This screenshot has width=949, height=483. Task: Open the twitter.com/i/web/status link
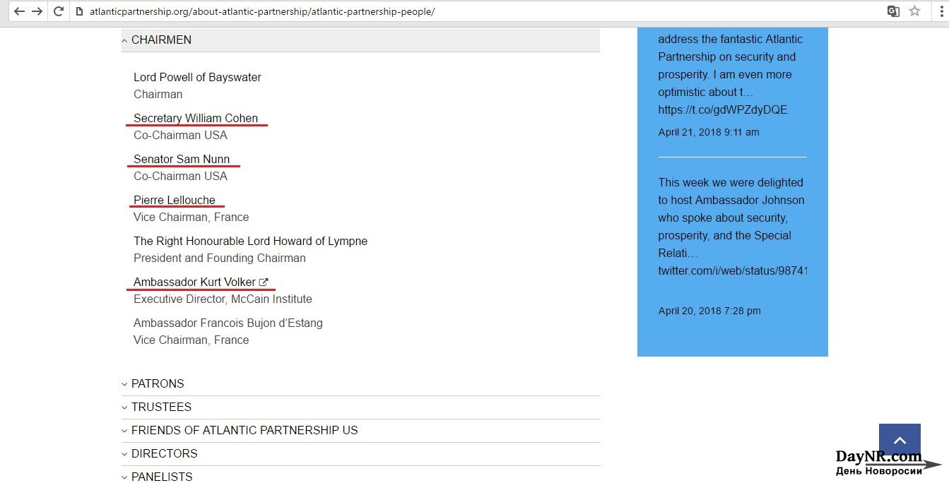pyautogui.click(x=732, y=270)
